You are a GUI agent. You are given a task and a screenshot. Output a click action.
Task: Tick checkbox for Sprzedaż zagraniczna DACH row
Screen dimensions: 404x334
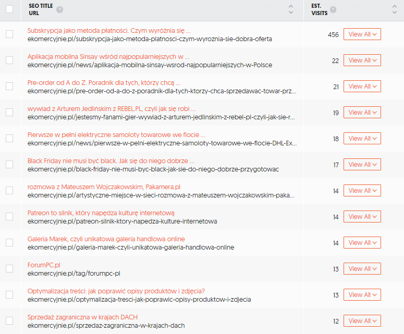(9, 321)
